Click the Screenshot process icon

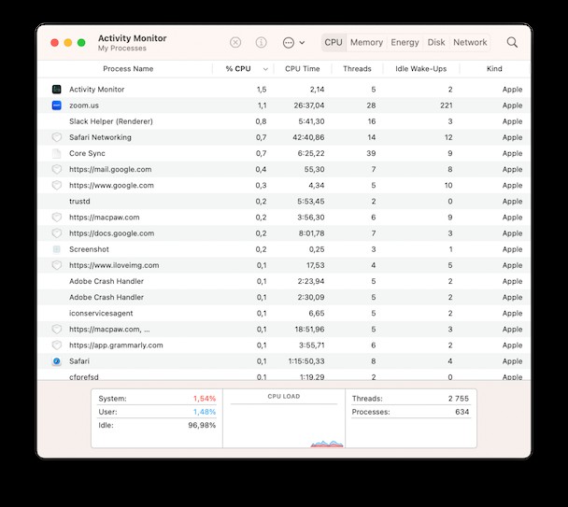click(x=56, y=249)
